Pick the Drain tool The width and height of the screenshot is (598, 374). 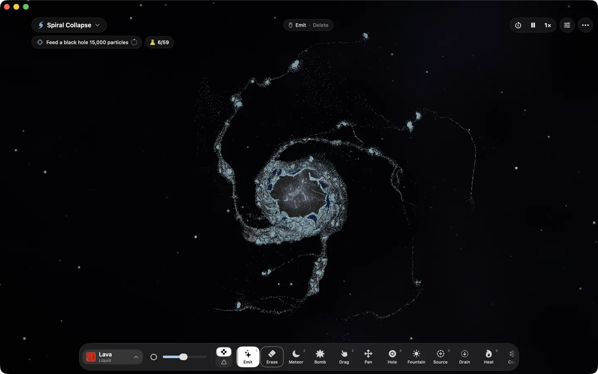(x=465, y=357)
